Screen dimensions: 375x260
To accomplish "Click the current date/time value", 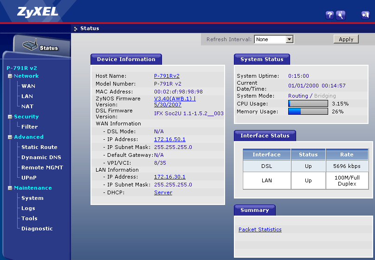I will tap(317, 86).
